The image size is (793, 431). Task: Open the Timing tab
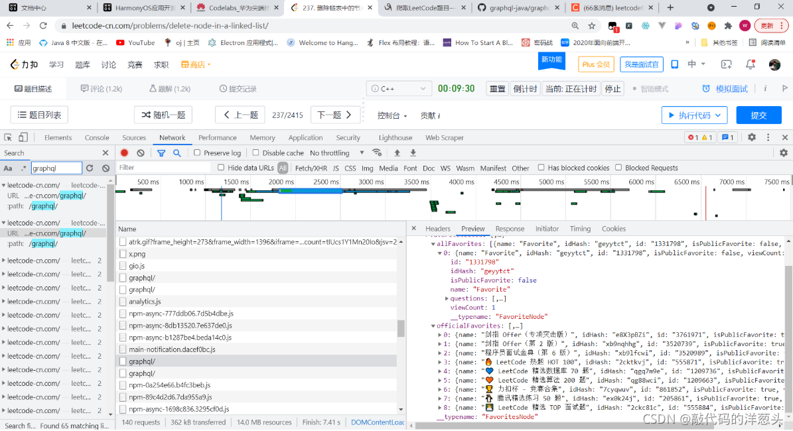580,228
